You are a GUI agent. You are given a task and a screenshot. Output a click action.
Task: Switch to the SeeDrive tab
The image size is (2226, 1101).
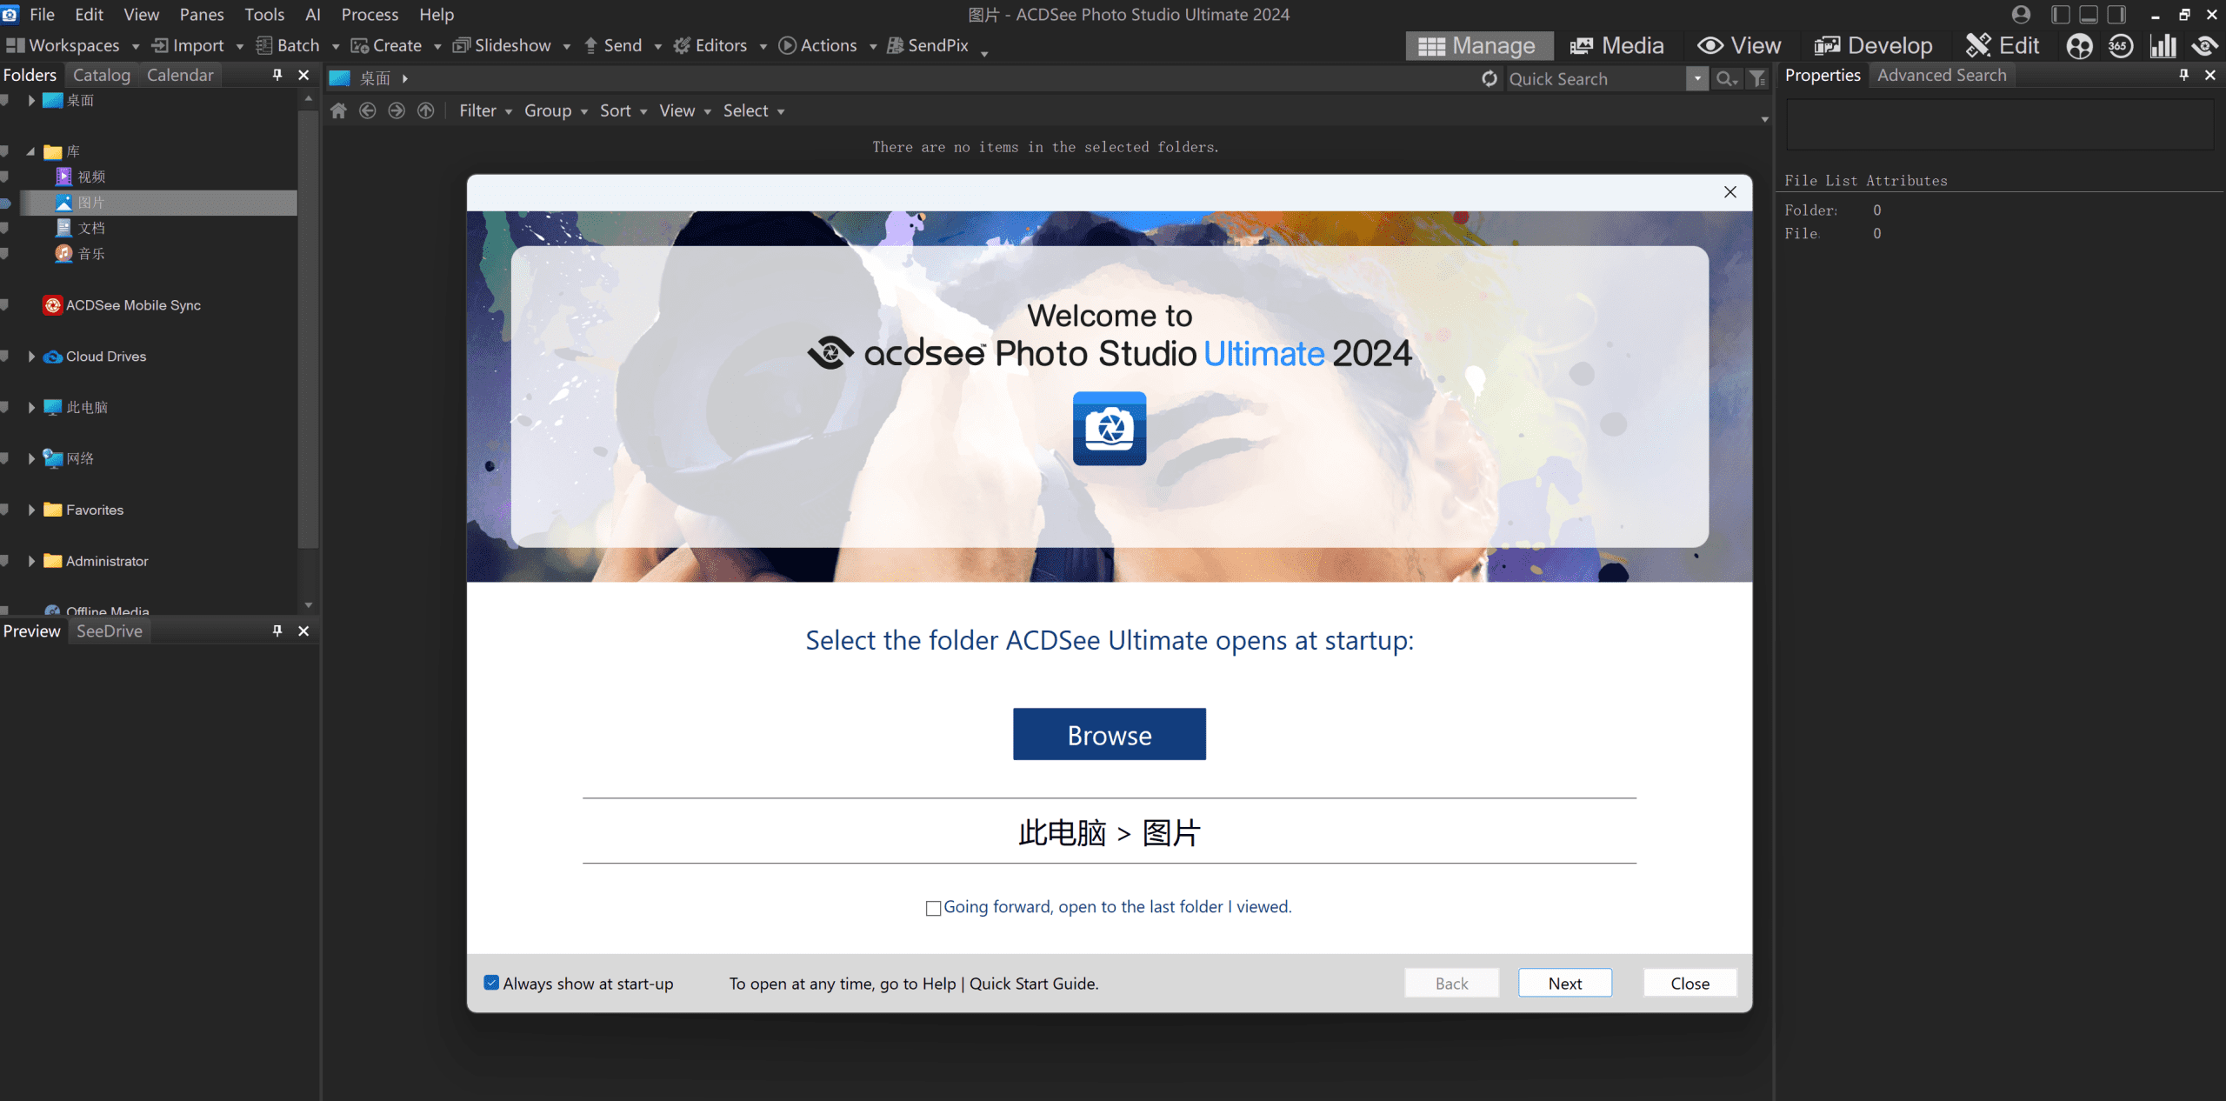click(x=110, y=631)
